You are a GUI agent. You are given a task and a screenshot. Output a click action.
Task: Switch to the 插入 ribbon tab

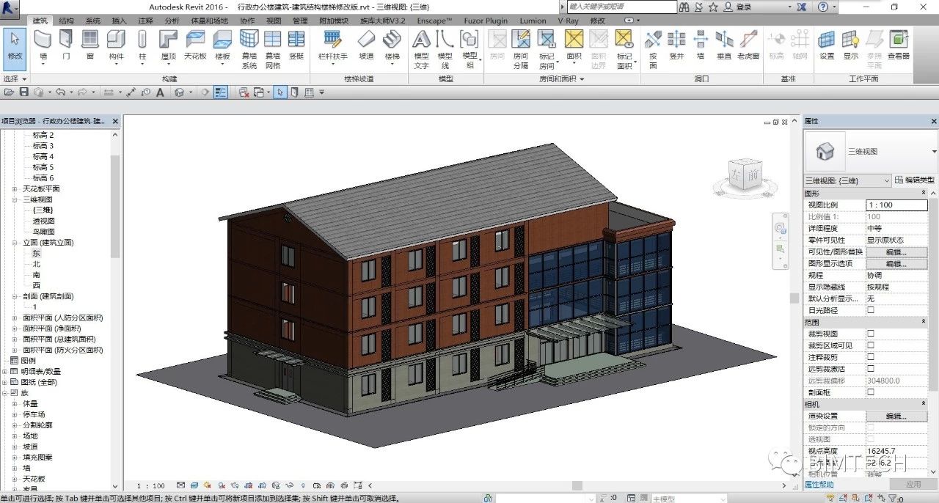pyautogui.click(x=119, y=21)
